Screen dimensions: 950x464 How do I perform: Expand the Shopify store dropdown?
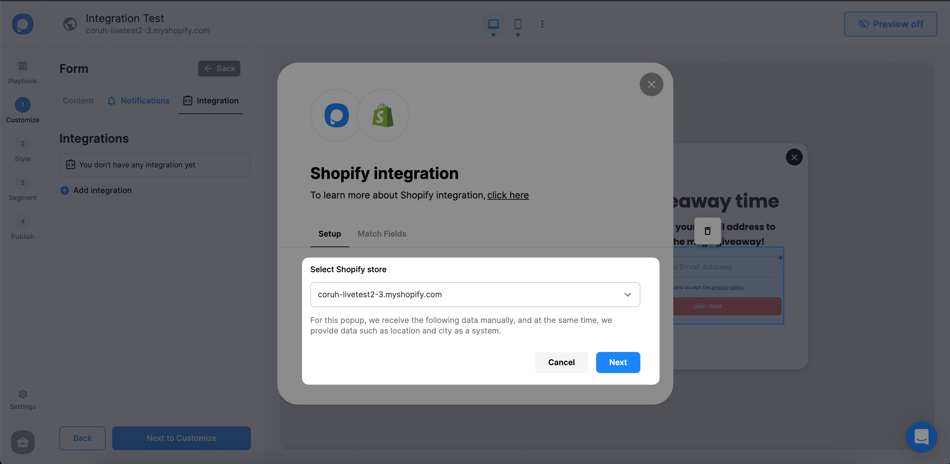click(x=627, y=295)
